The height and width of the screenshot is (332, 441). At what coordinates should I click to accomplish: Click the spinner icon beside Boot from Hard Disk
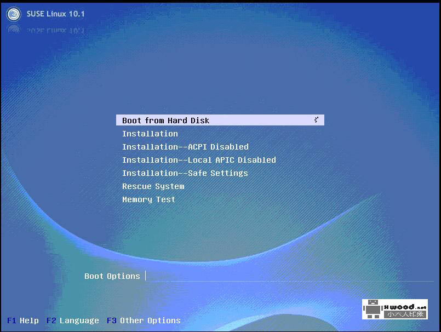pos(316,120)
